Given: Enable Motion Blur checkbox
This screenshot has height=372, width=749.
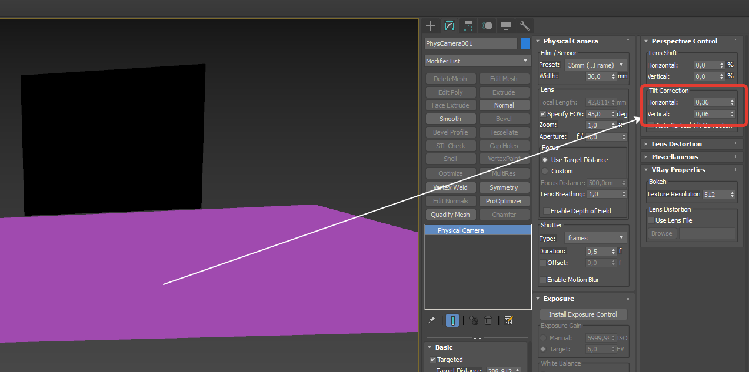Looking at the screenshot, I should coord(542,280).
